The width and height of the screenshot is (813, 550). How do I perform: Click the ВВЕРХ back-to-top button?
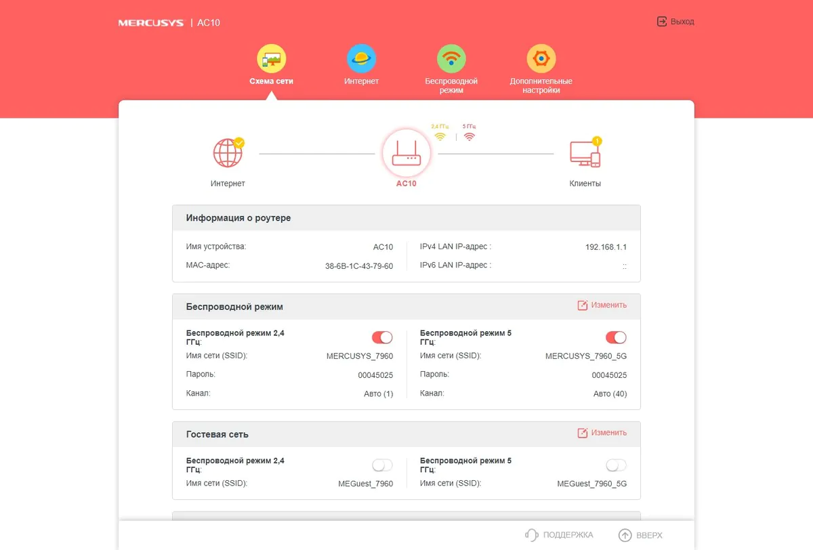(x=640, y=535)
